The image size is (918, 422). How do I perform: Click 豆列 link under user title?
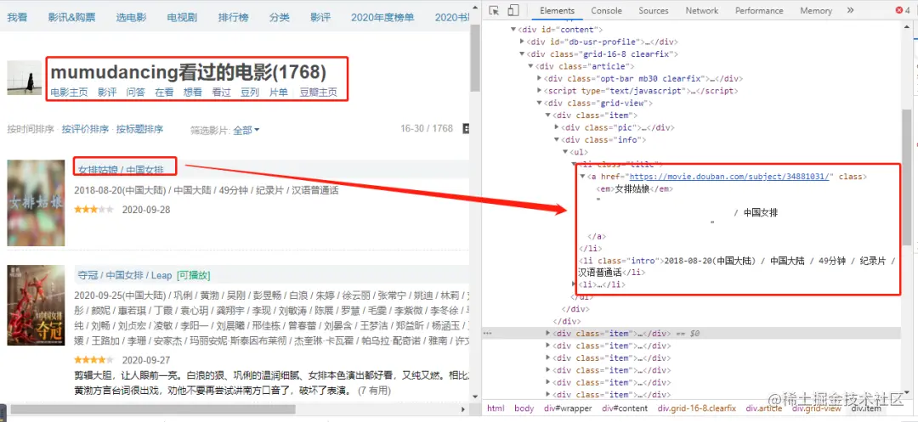point(250,92)
